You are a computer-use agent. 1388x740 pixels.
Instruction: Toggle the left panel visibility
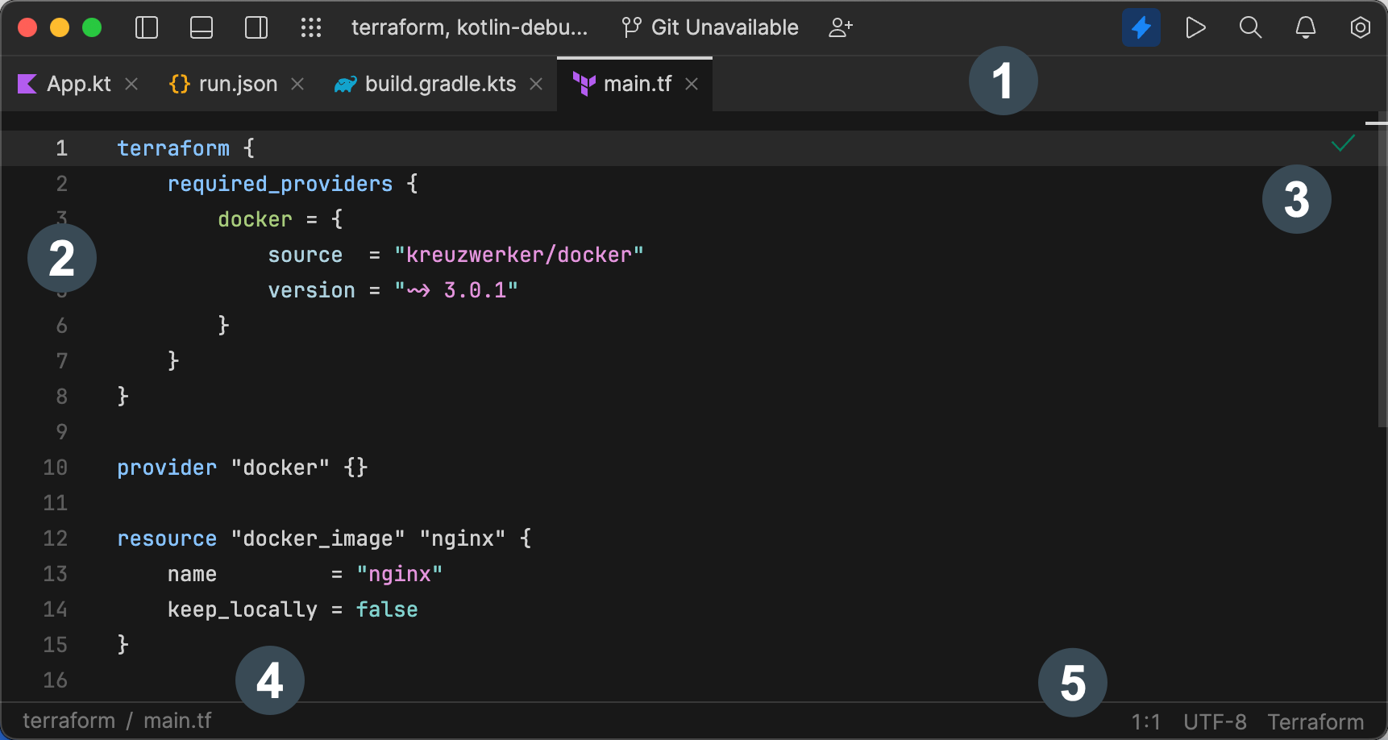tap(146, 27)
